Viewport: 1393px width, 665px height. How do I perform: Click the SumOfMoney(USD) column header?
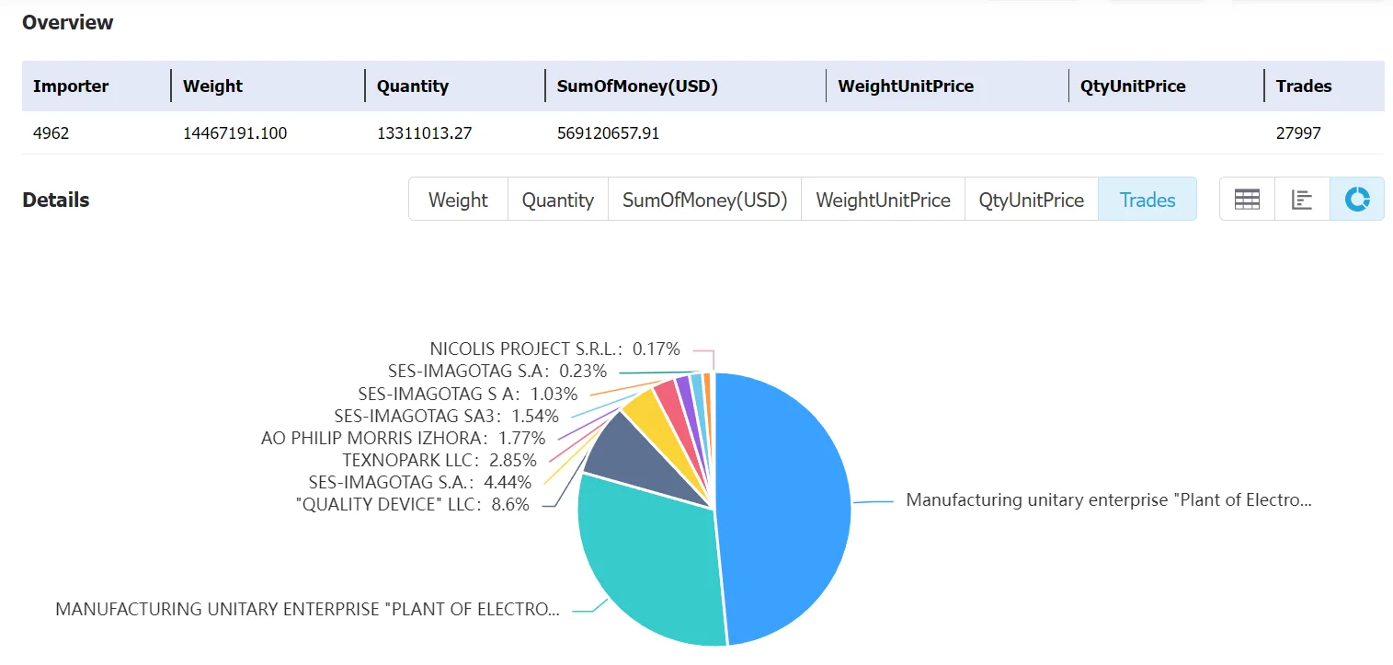pos(637,86)
